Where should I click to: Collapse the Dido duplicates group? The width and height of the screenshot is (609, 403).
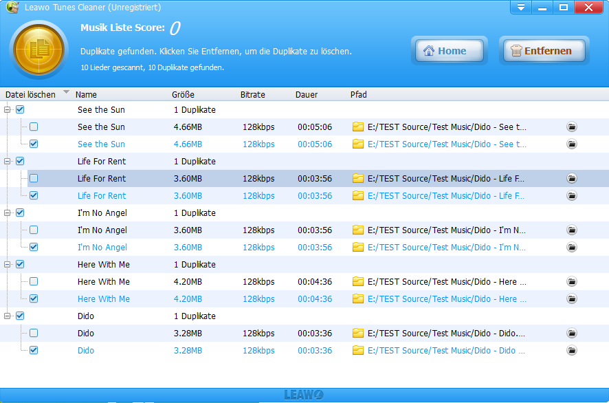pos(8,316)
